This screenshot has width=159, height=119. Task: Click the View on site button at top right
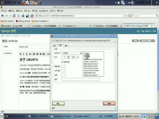[x=147, y=41]
